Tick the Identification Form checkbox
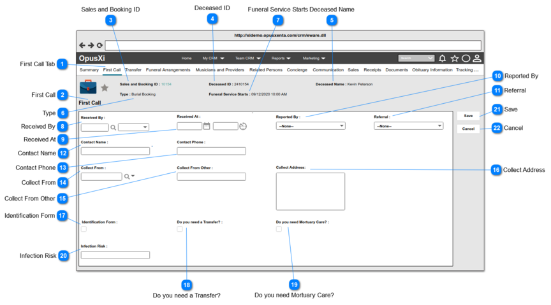Image resolution: width=551 pixels, height=305 pixels. coord(84,229)
